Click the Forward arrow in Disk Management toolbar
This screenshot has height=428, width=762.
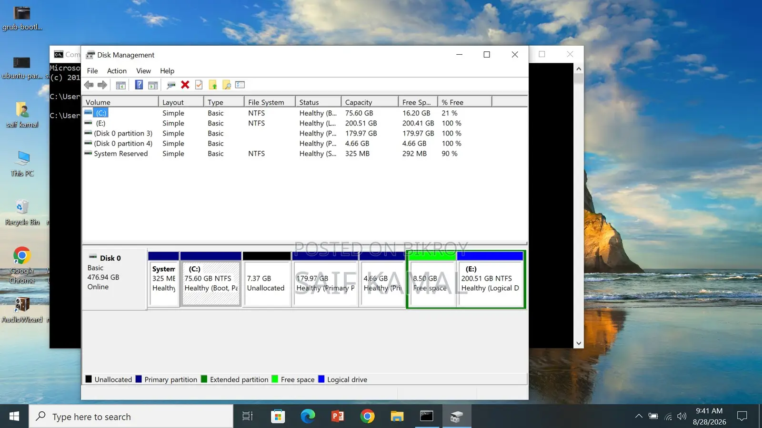(102, 85)
